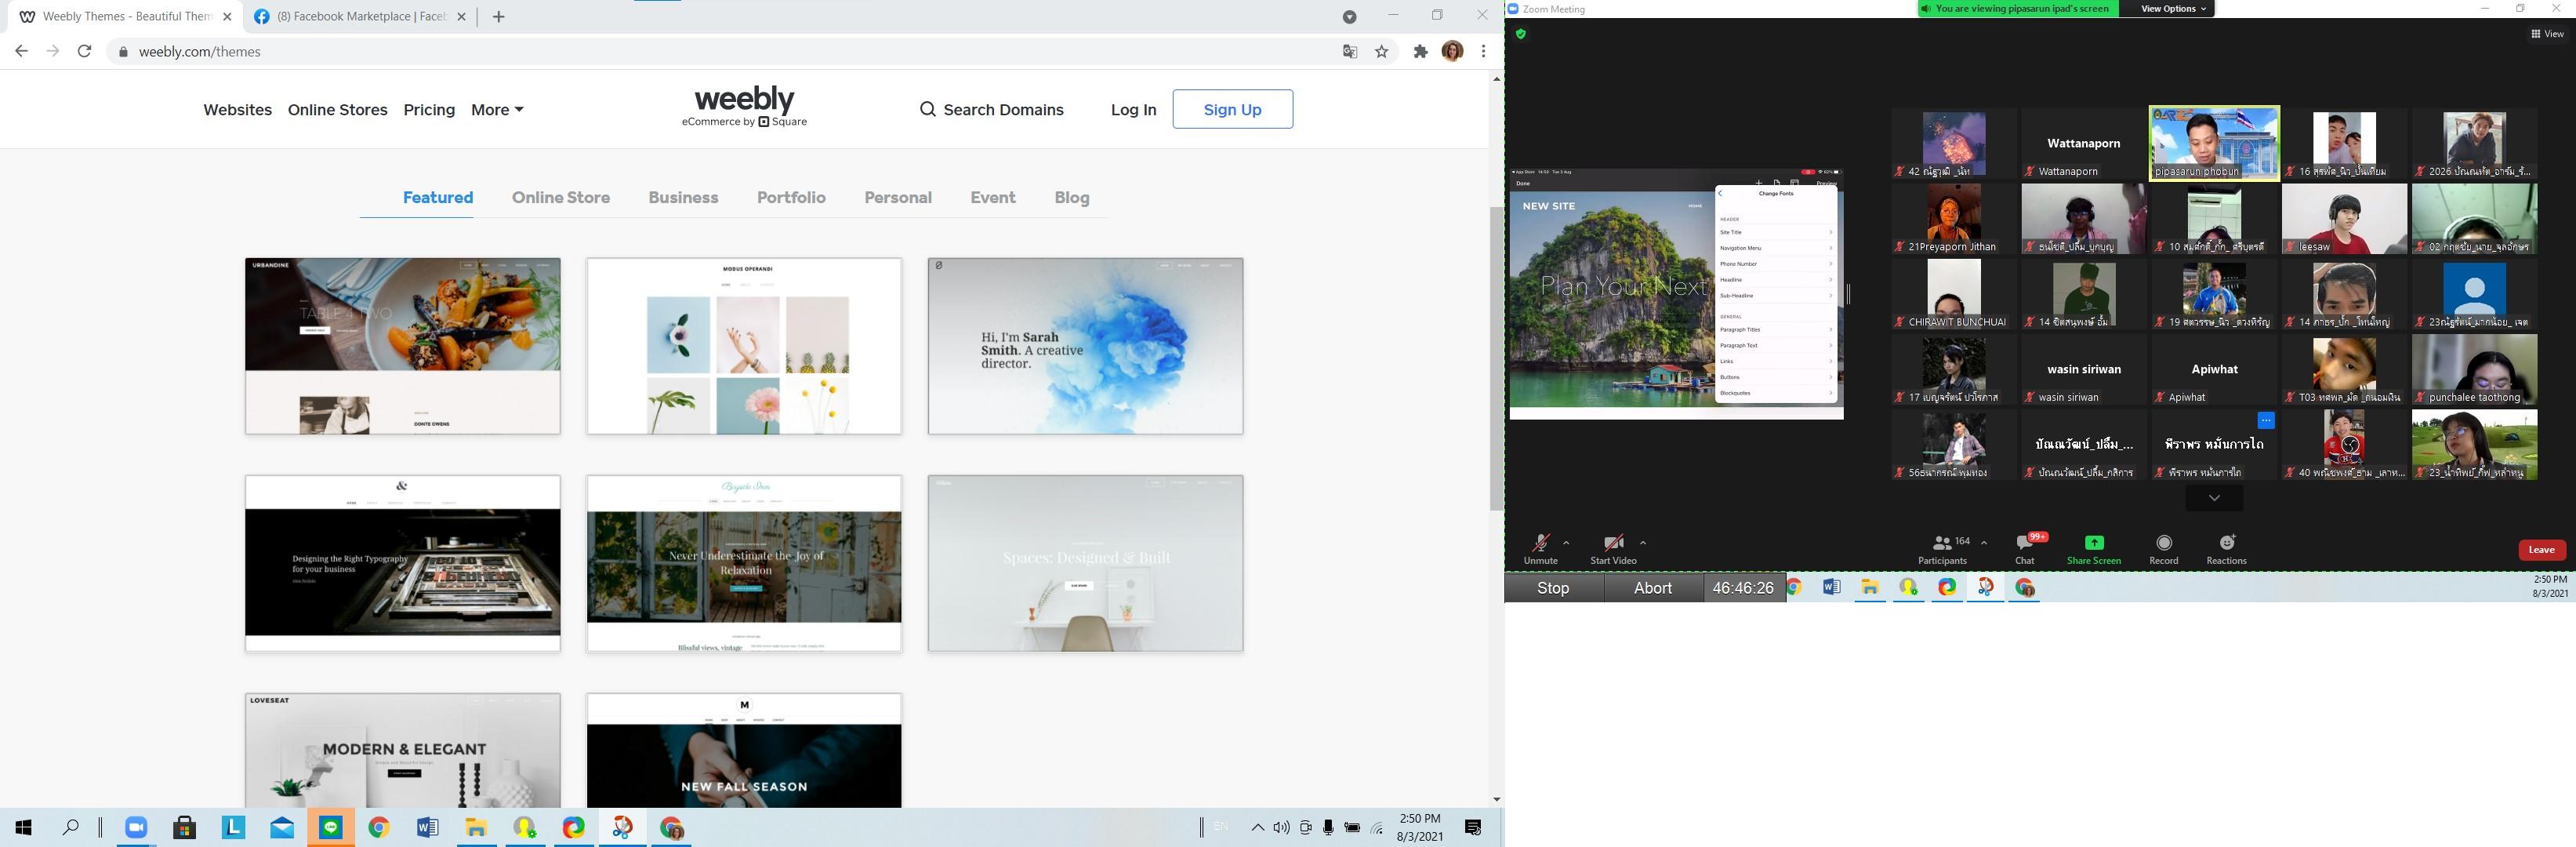Open Sarah Smith creative director theme
Image resolution: width=2576 pixels, height=847 pixels.
[1085, 346]
